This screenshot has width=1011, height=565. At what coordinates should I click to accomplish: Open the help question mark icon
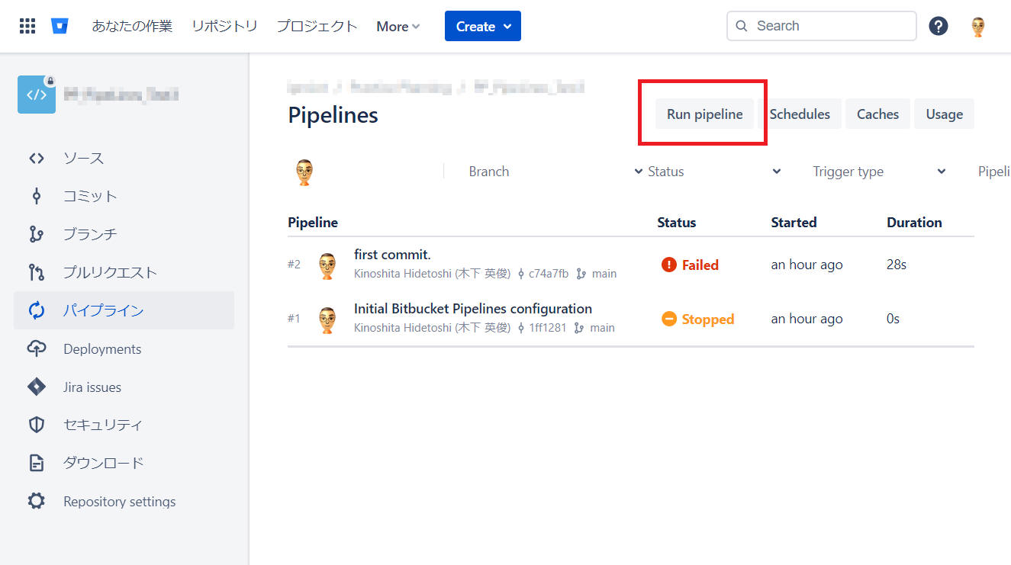[938, 26]
